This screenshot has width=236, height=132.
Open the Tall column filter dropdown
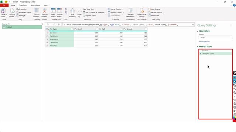click(x=121, y=29)
